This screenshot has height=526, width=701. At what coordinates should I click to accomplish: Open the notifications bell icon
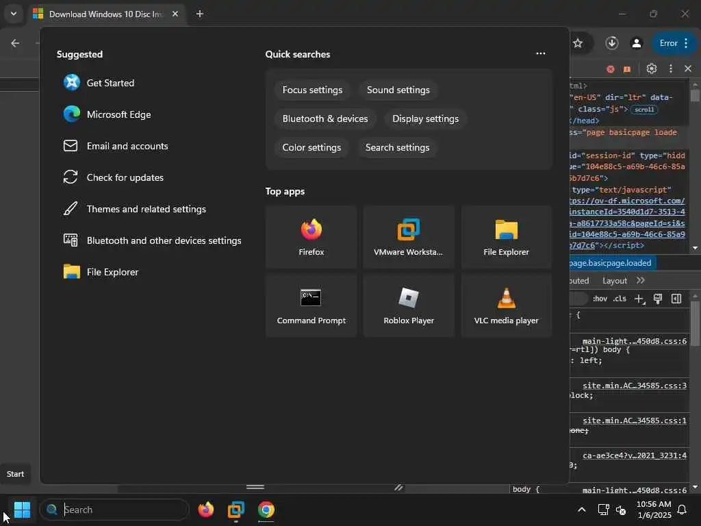(x=682, y=510)
